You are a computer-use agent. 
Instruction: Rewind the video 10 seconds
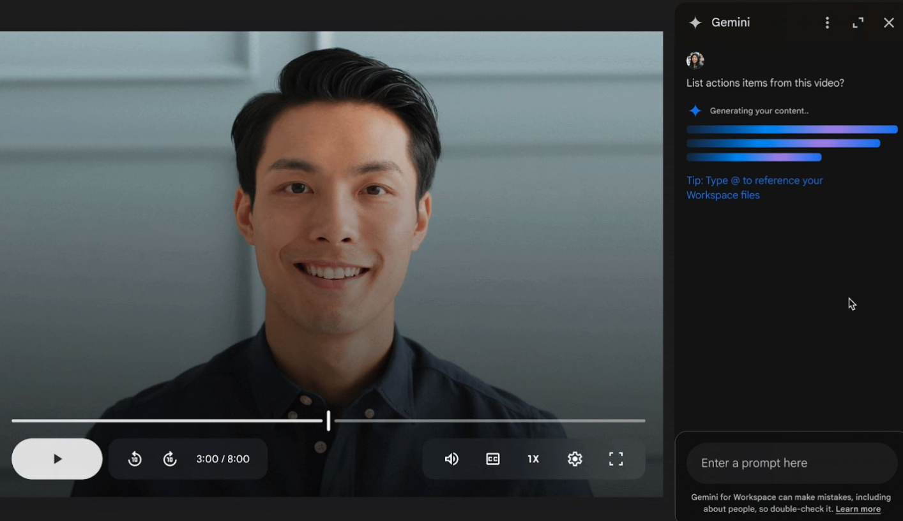click(x=135, y=459)
